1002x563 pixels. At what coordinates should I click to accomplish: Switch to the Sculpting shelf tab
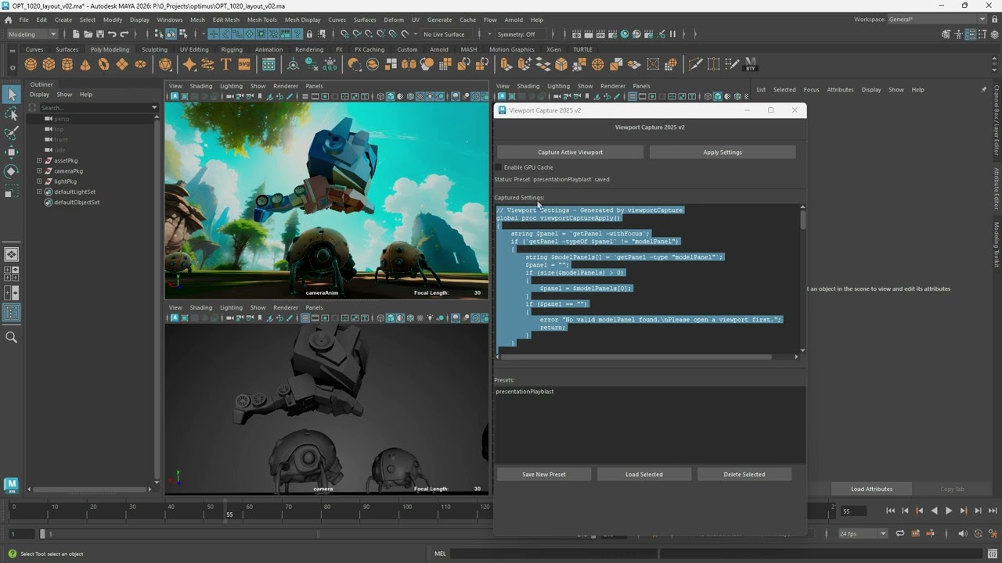[x=154, y=49]
